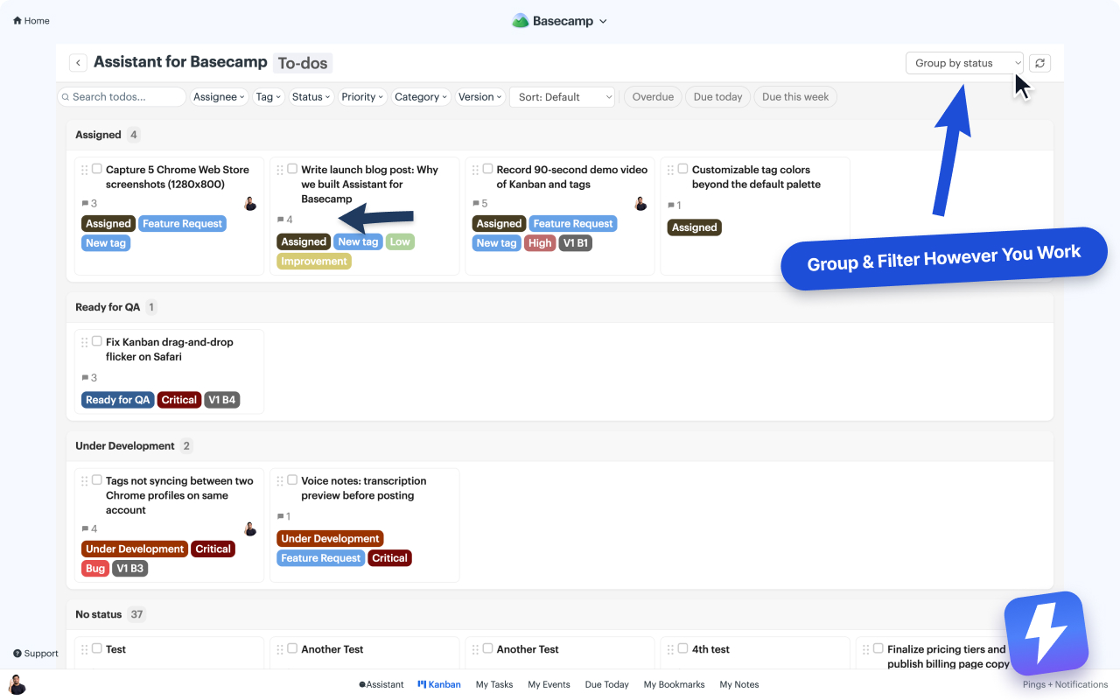Open the Version filter dropdown
Screen dimensions: 1120x700
(x=480, y=97)
